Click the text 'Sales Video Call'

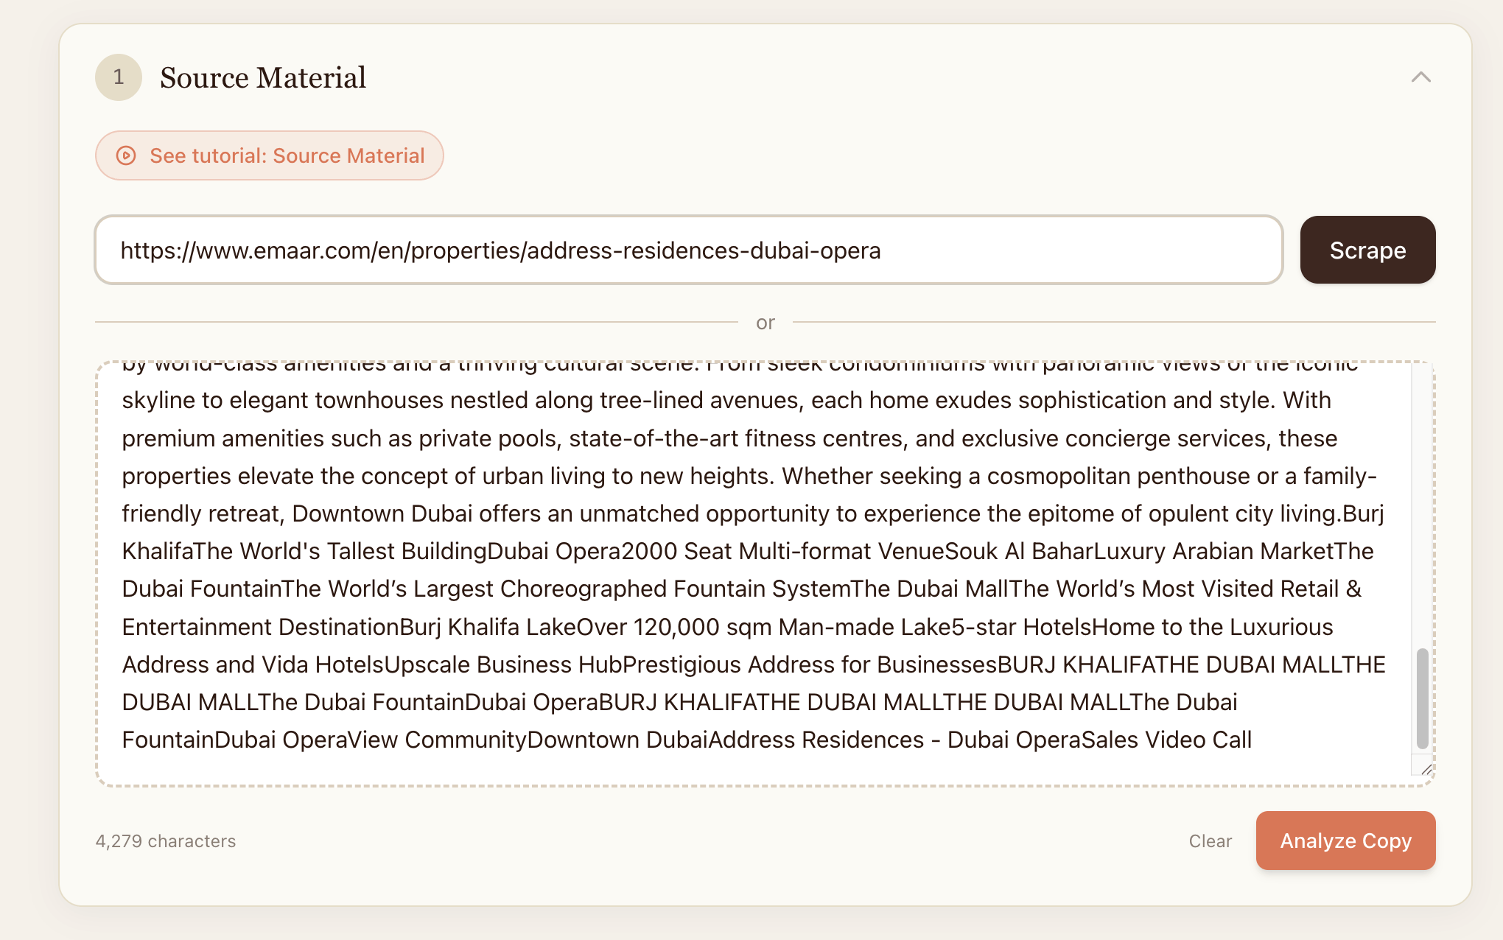(x=1166, y=740)
